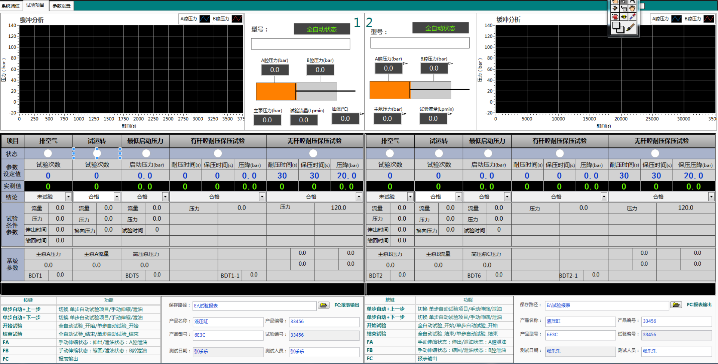
Task: Open left 排空气 conclusion dropdown 未试验
Action: [68, 197]
